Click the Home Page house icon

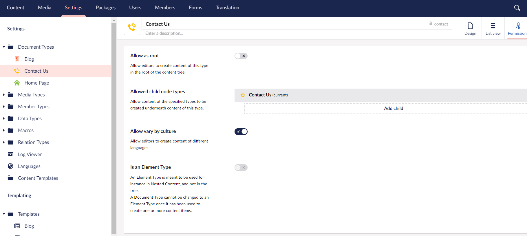(17, 83)
